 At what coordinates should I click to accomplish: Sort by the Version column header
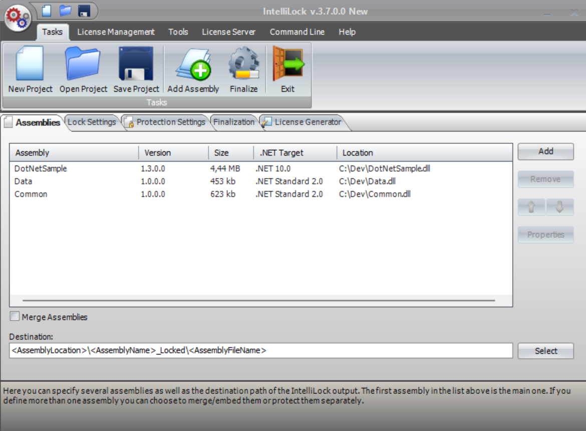tap(173, 153)
